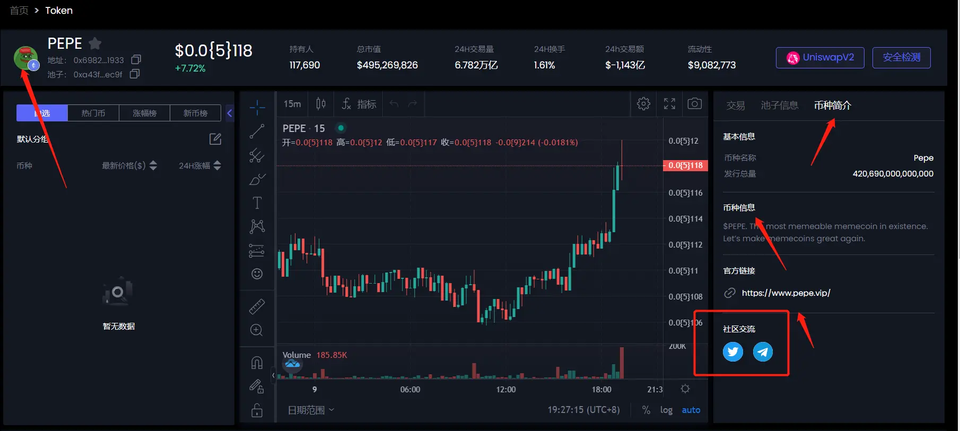Screen dimensions: 960x431
Task: Collapse the left watchlist panel arrow
Action: click(x=230, y=113)
